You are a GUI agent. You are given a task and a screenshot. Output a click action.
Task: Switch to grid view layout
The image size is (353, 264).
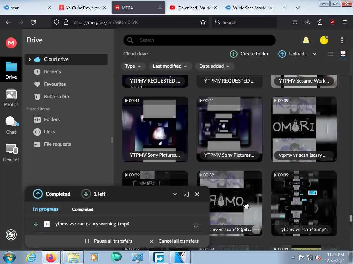point(343,54)
